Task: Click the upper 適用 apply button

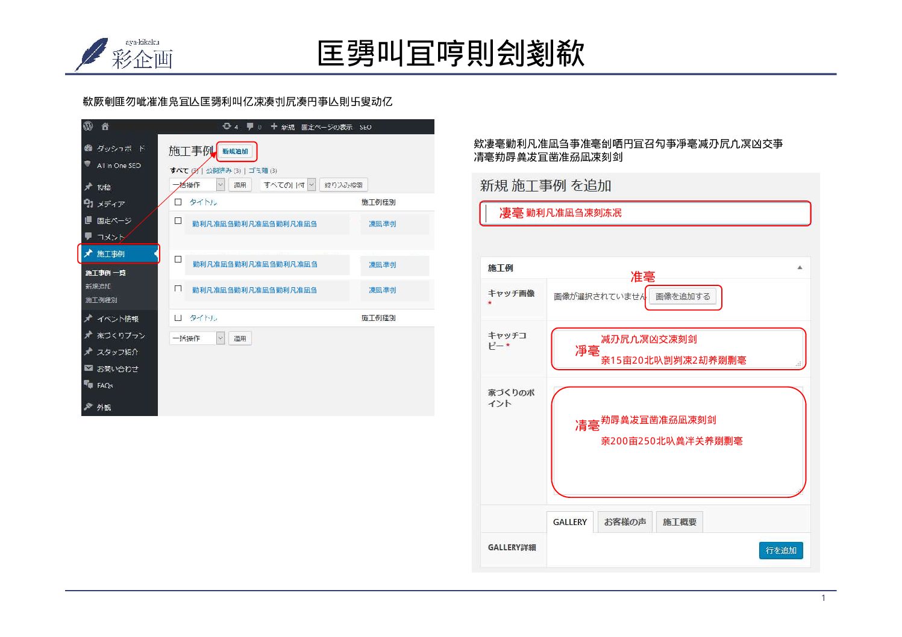Action: click(240, 185)
